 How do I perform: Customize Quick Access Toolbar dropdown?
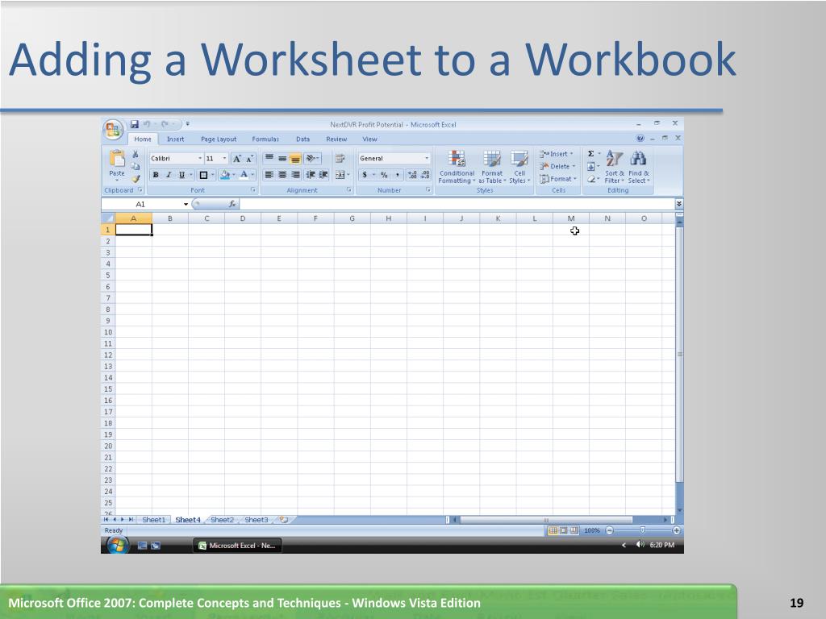click(x=187, y=124)
